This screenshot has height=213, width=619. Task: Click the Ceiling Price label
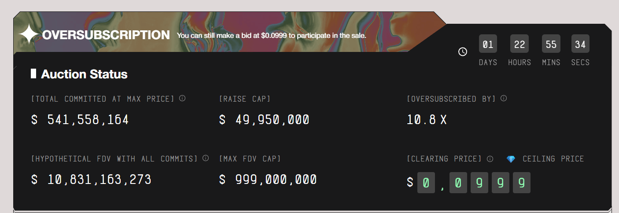(553, 159)
